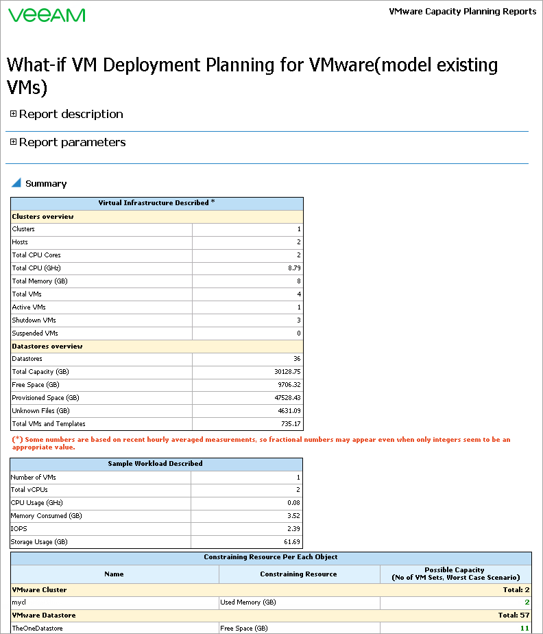Click the blue Summary triangle icon
This screenshot has width=543, height=634.
point(16,183)
